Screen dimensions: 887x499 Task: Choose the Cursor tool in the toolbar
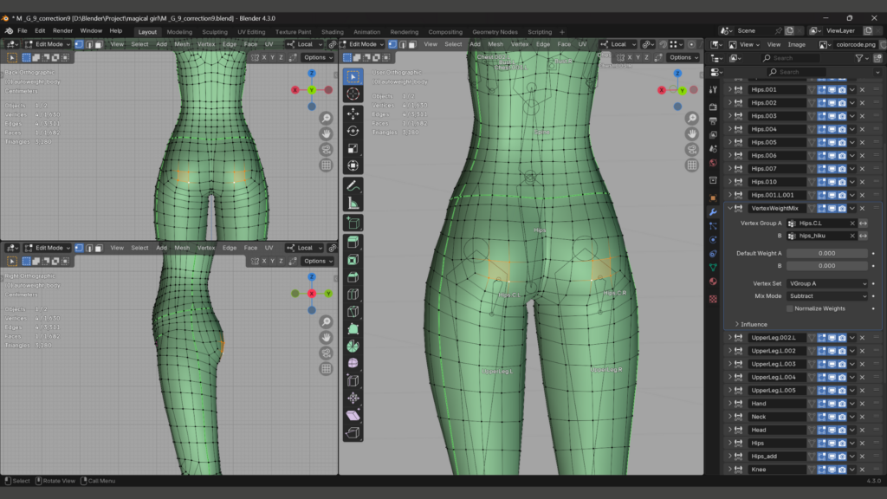[x=353, y=94]
